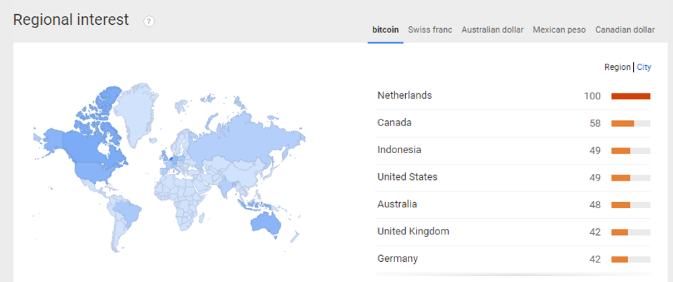Screen dimensions: 673x282
Task: Click the help question mark icon
Action: pyautogui.click(x=149, y=21)
